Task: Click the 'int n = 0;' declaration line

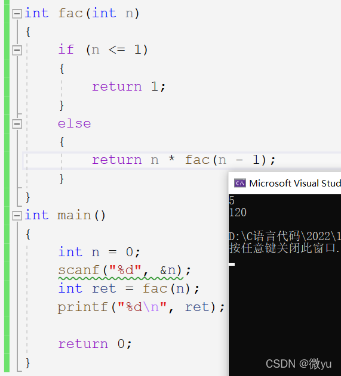Action: pyautogui.click(x=99, y=252)
